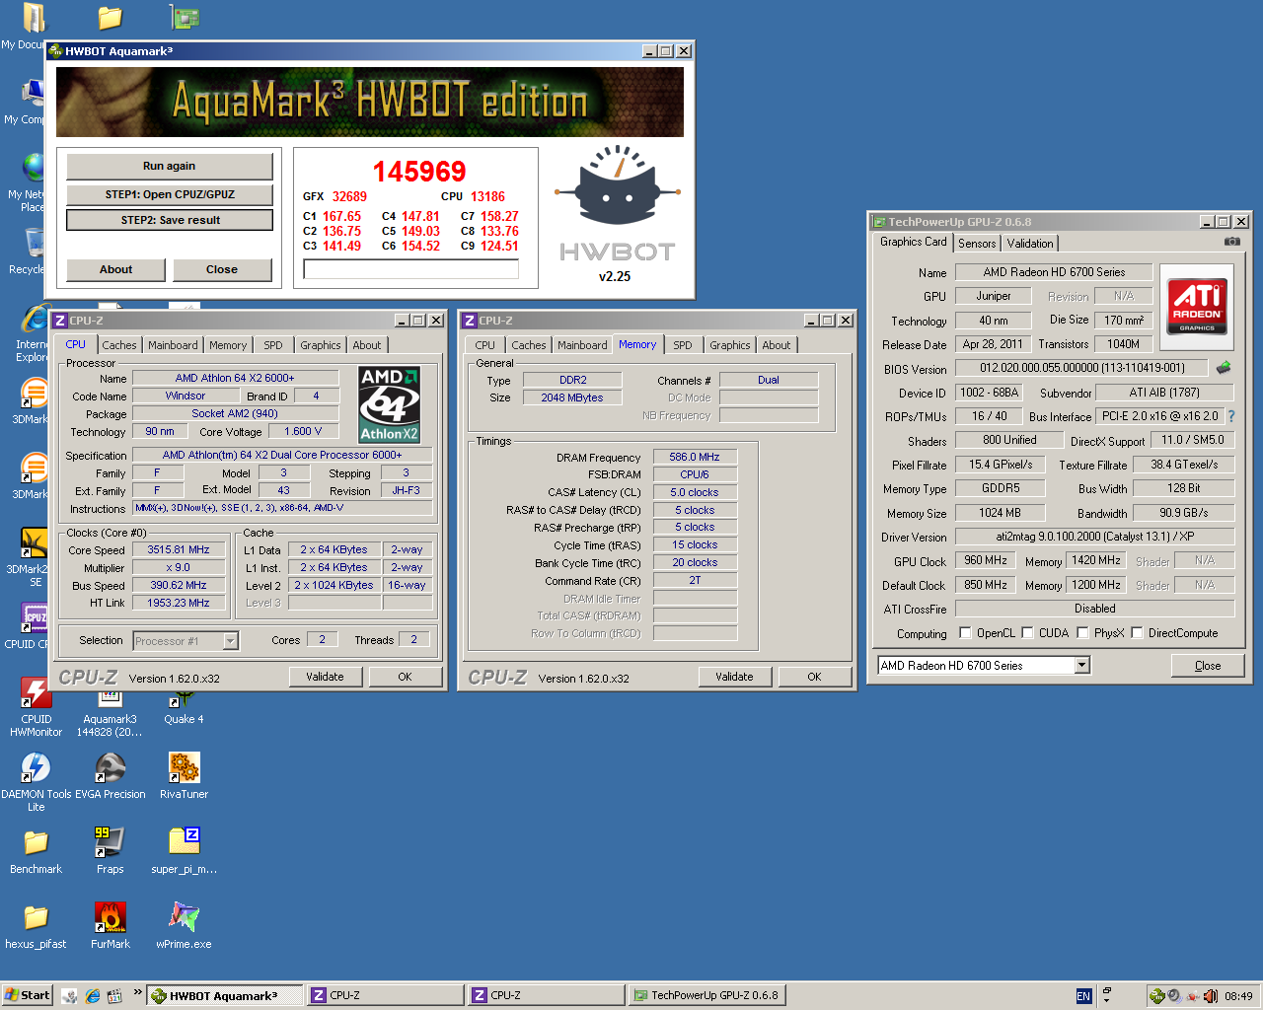
Task: Open hexus_pifast folder on desktop
Action: (36, 925)
